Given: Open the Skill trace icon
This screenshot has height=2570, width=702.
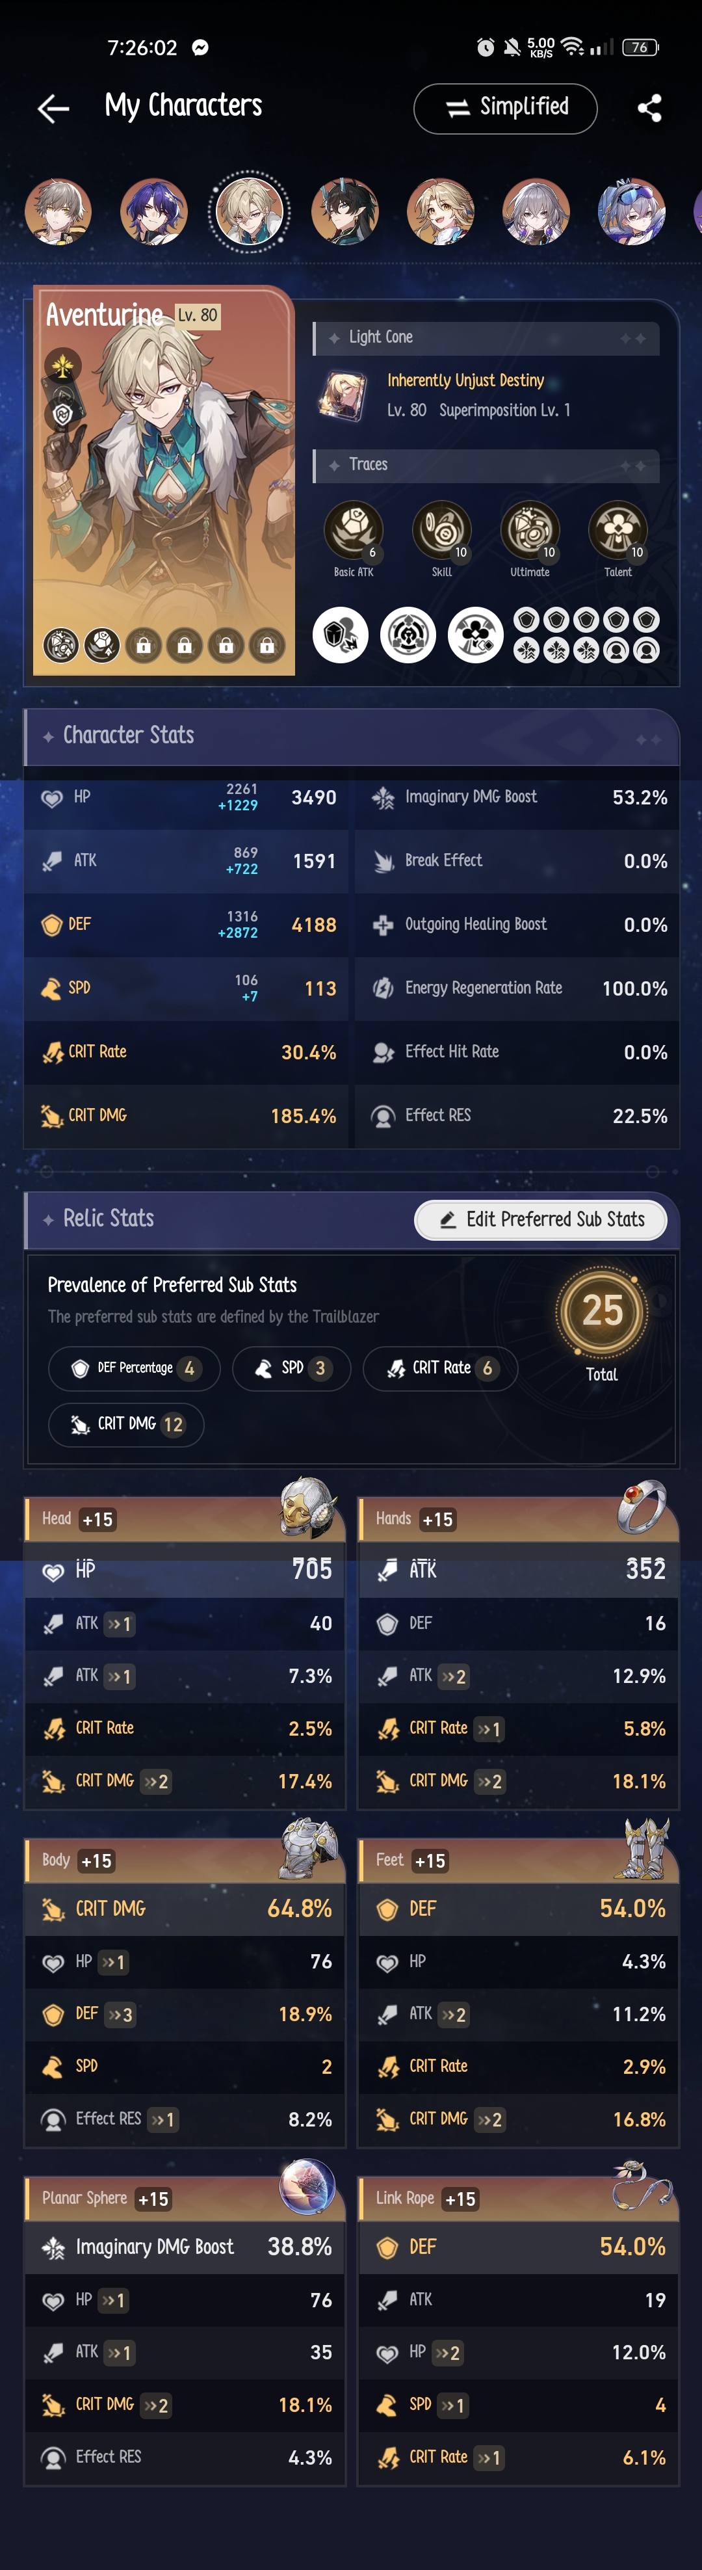Looking at the screenshot, I should (441, 530).
